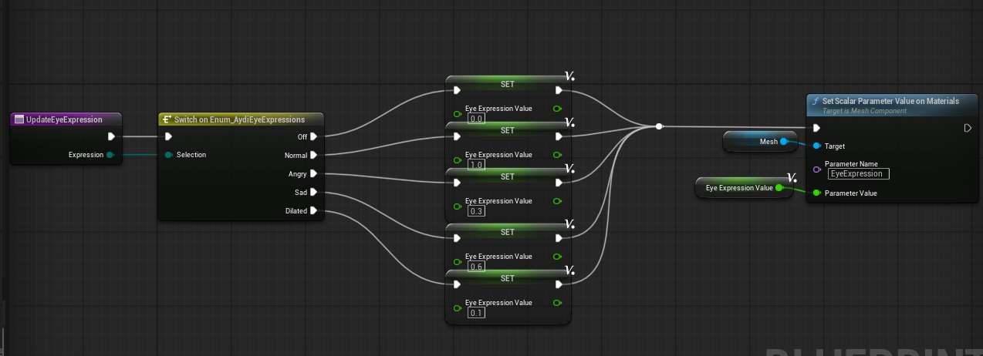The width and height of the screenshot is (983, 356).
Task: Click the ParameterName field containing EyeExpression
Action: coord(858,174)
